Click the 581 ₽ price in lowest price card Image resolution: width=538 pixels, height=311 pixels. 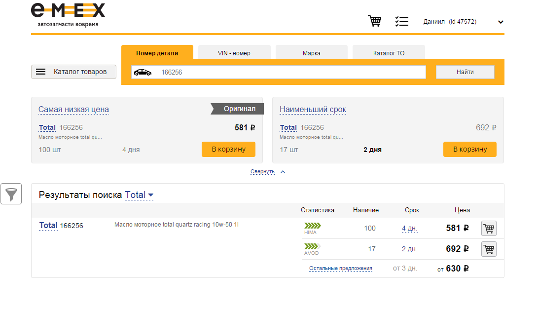pyautogui.click(x=245, y=127)
